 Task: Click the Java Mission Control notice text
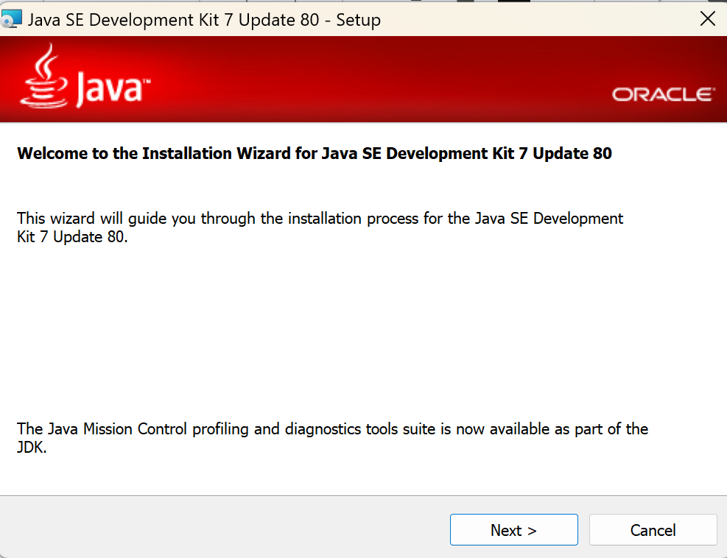coord(332,438)
